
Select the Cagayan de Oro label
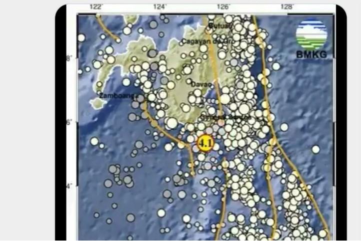tap(208, 42)
